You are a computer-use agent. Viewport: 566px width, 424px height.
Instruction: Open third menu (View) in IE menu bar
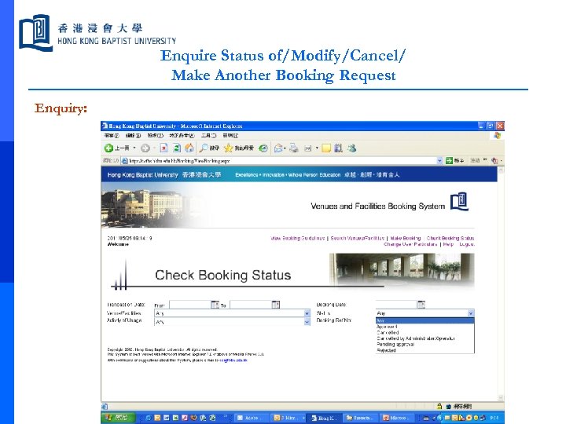point(155,136)
